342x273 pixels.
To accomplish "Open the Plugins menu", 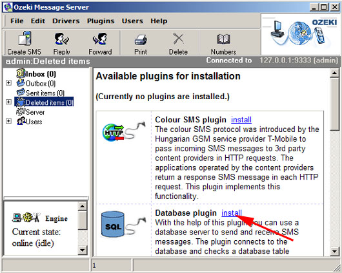I will 101,21.
